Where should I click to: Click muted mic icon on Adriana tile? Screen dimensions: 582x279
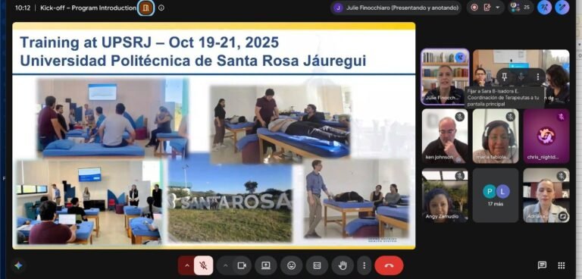point(562,176)
